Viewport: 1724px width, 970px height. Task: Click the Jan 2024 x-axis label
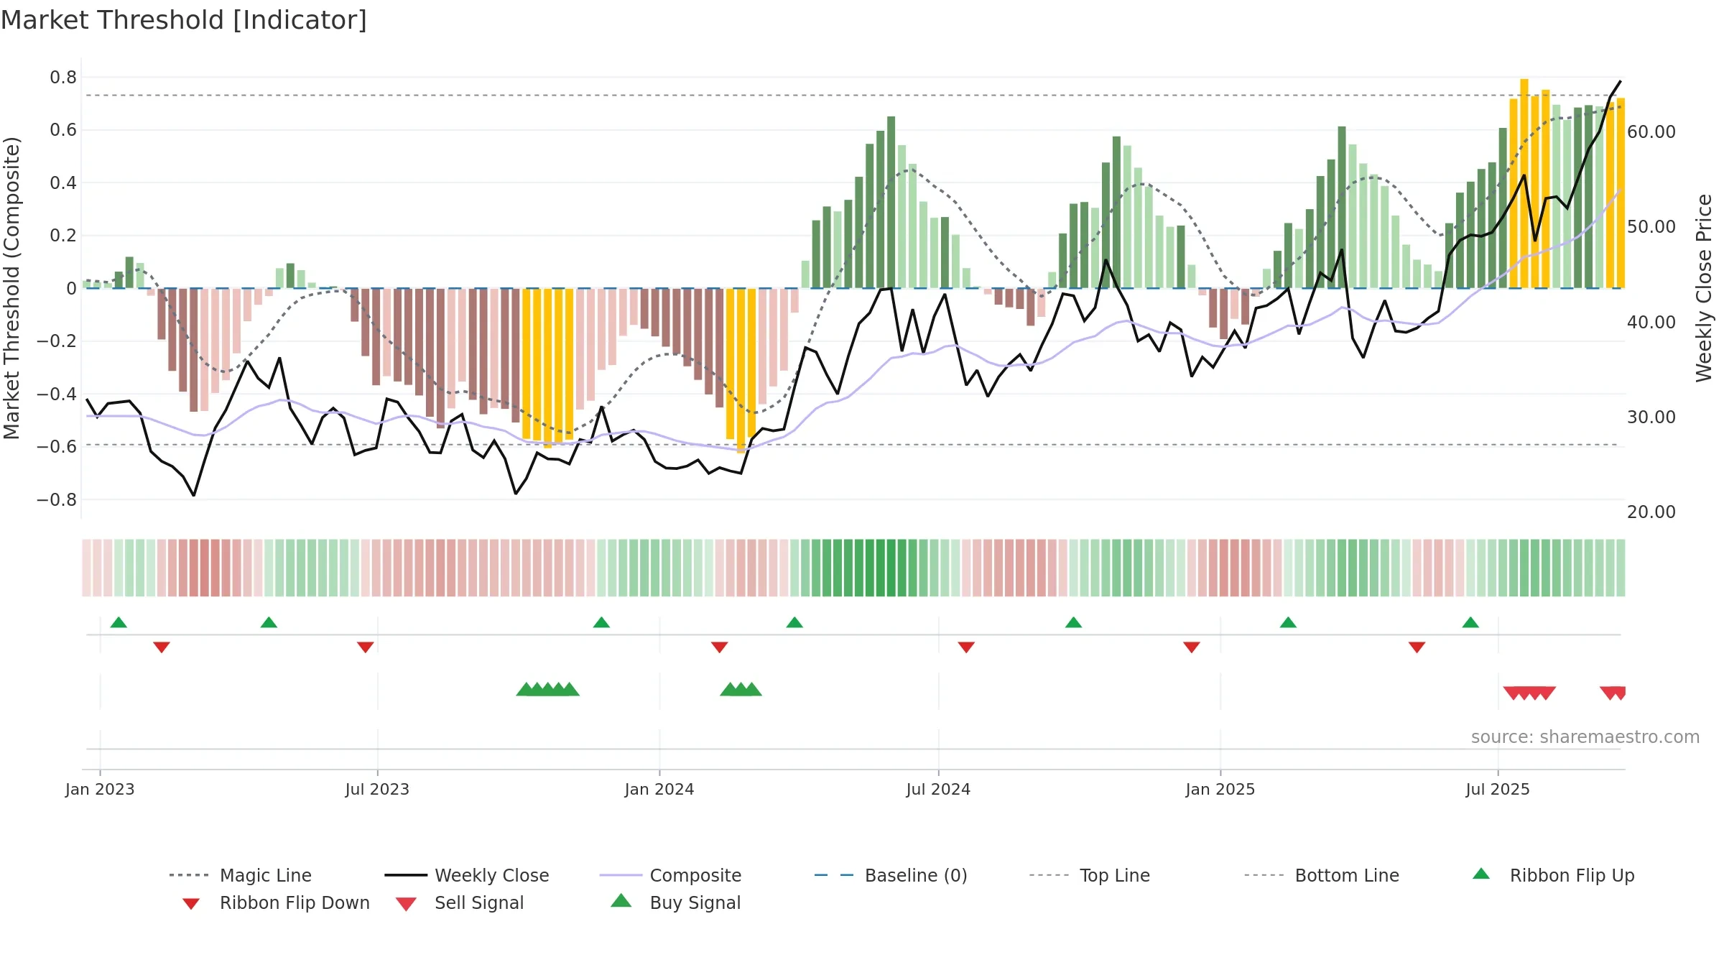coord(659,790)
